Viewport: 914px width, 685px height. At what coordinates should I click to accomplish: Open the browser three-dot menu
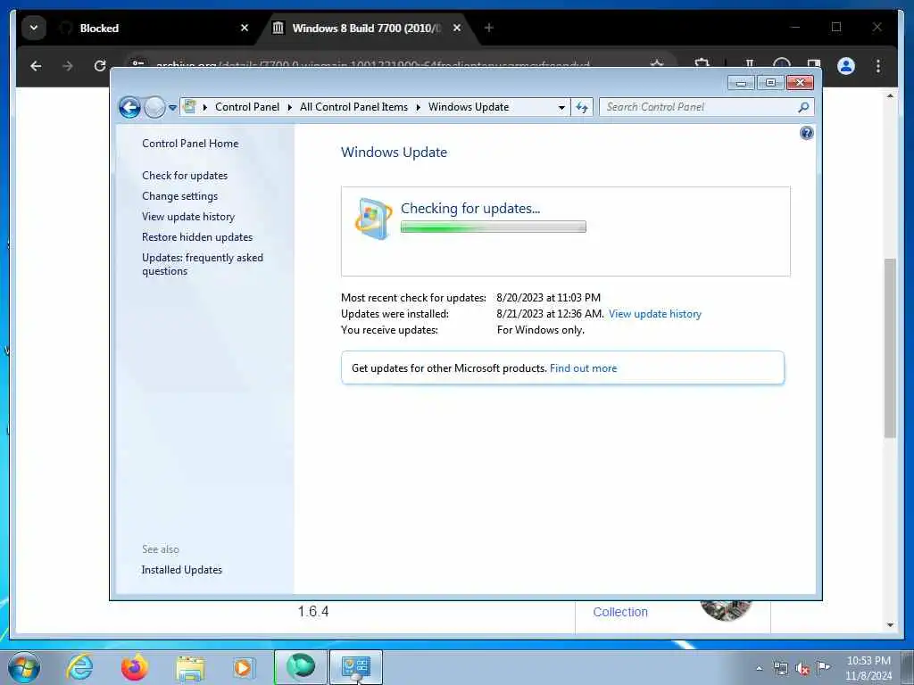(x=878, y=66)
